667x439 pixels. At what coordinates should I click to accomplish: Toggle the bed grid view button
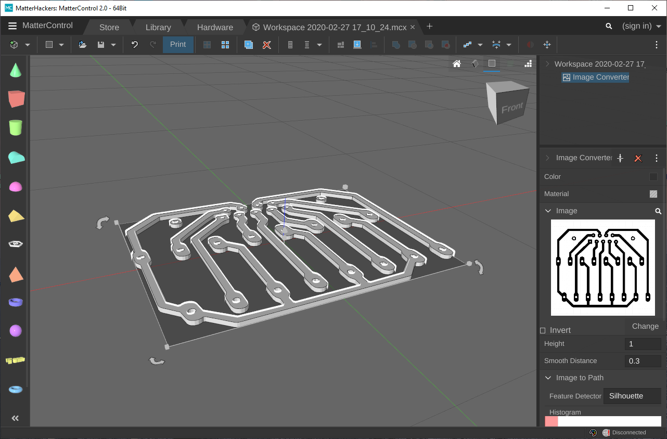(491, 64)
